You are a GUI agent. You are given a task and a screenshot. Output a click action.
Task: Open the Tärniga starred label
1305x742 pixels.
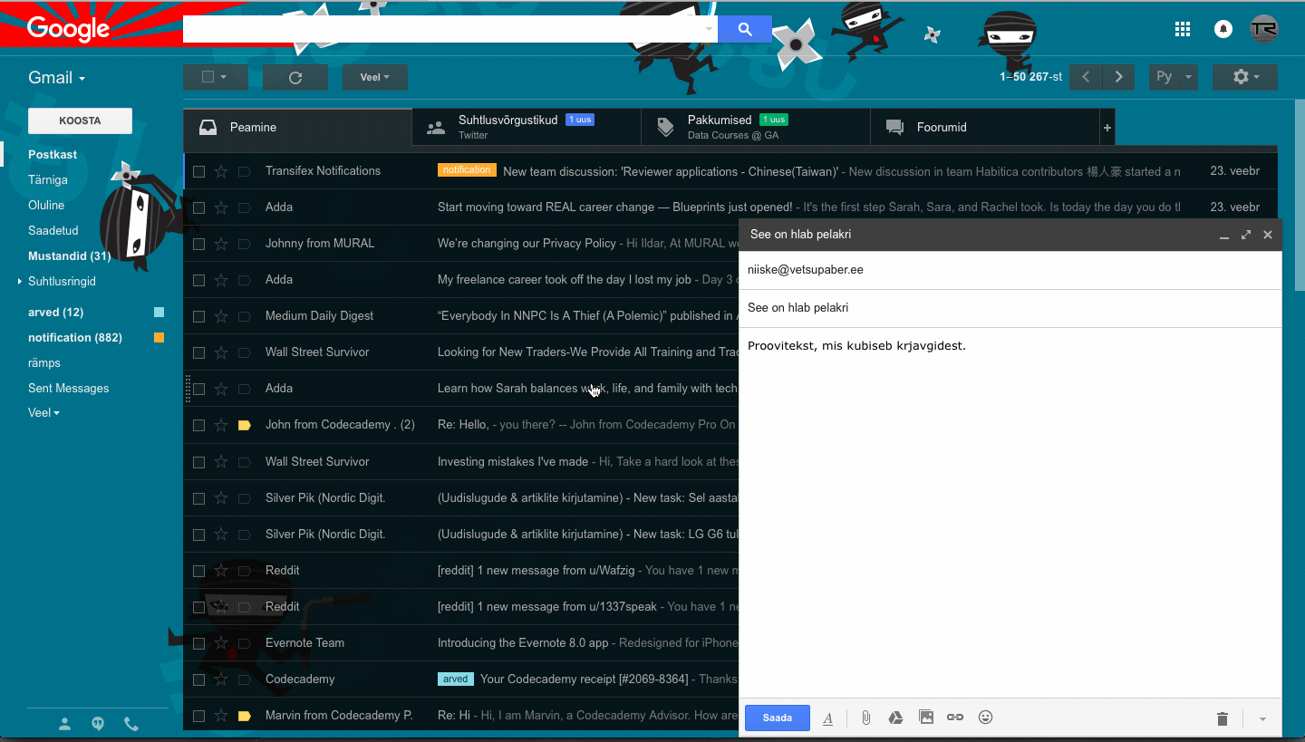coord(48,180)
